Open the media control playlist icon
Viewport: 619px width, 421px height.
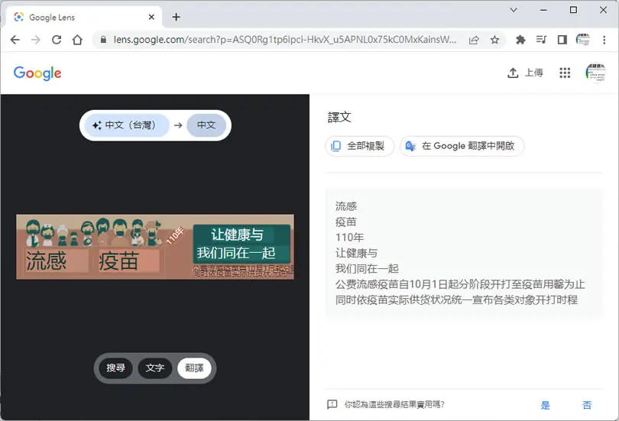(x=541, y=40)
